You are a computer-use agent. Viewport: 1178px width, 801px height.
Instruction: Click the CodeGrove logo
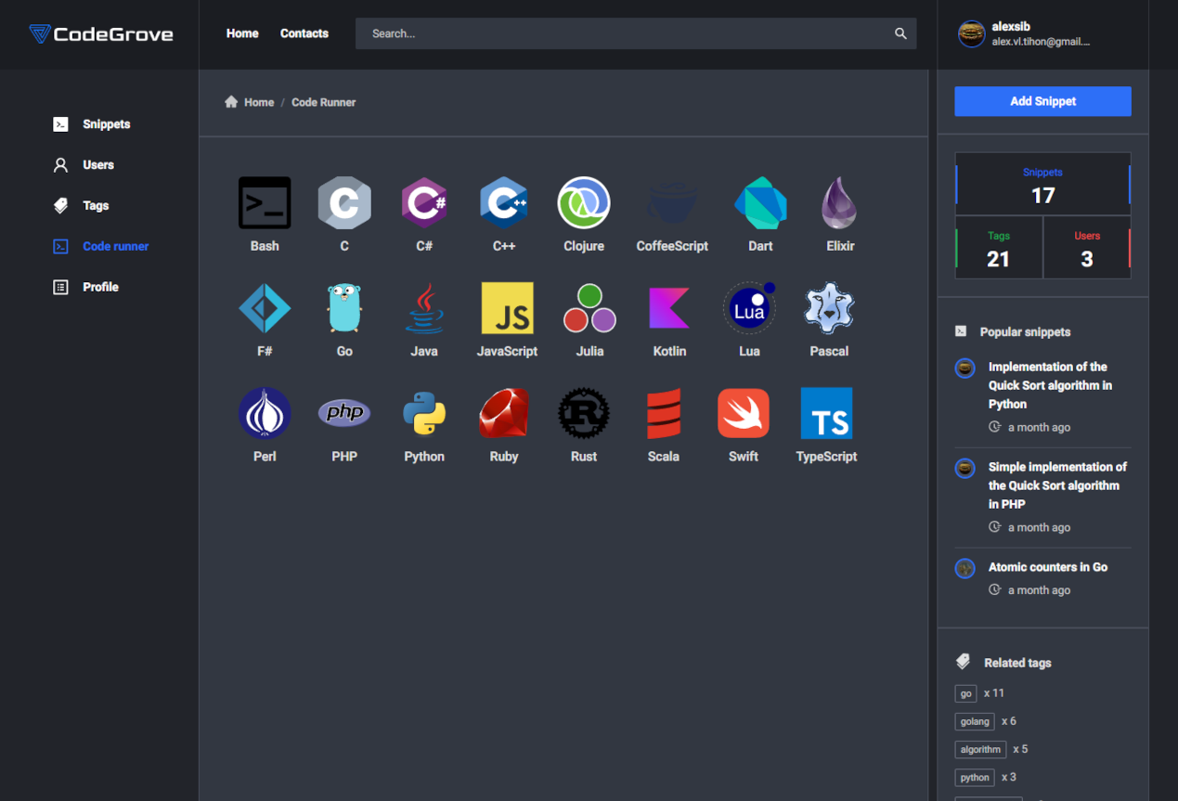[101, 34]
